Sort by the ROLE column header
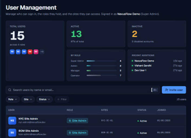 [70, 110]
